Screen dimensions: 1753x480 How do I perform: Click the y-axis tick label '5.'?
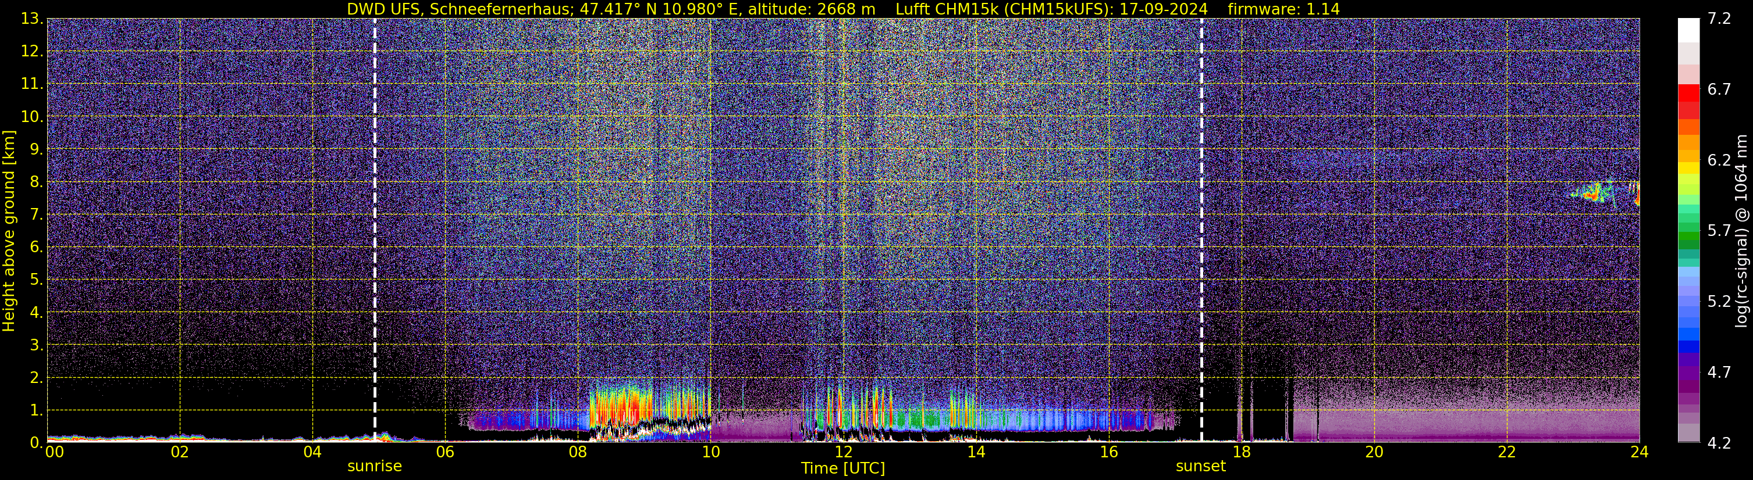(36, 280)
